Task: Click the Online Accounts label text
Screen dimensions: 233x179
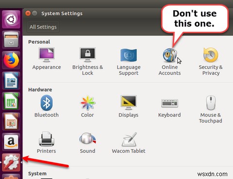Action: click(169, 70)
